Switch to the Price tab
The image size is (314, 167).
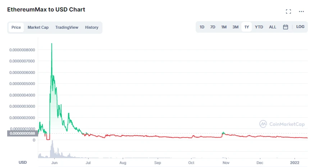[16, 27]
